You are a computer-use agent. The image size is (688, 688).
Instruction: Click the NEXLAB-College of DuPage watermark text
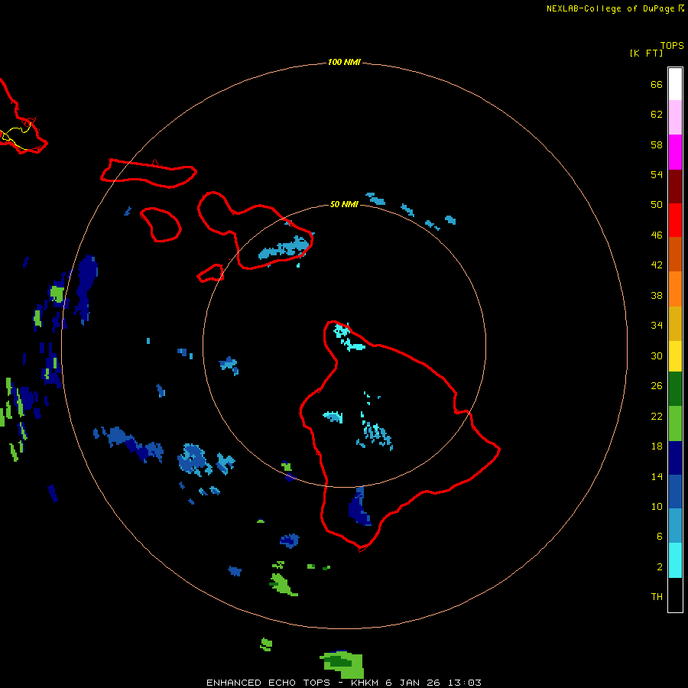615,8
